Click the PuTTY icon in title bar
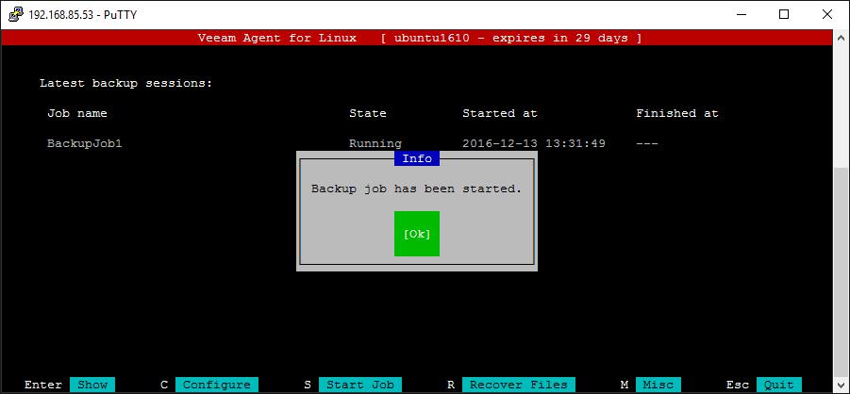The width and height of the screenshot is (850, 394). click(16, 15)
